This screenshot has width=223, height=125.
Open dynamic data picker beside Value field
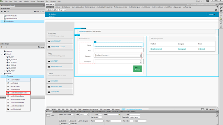pyautogui.click(x=119, y=114)
